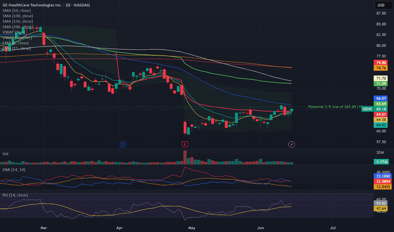This screenshot has height=232, width=394.
Task: Click the GEHC price label tag
Action: [x=367, y=109]
